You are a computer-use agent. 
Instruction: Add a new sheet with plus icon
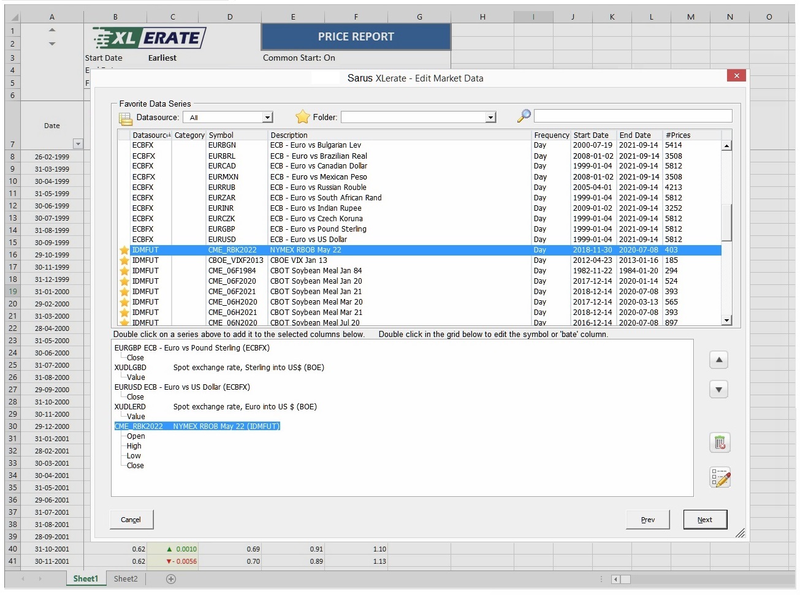pos(171,579)
